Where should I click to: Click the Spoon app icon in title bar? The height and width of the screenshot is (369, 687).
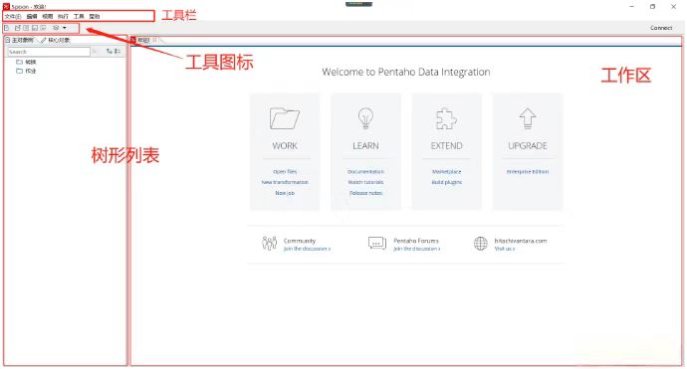pyautogui.click(x=6, y=7)
